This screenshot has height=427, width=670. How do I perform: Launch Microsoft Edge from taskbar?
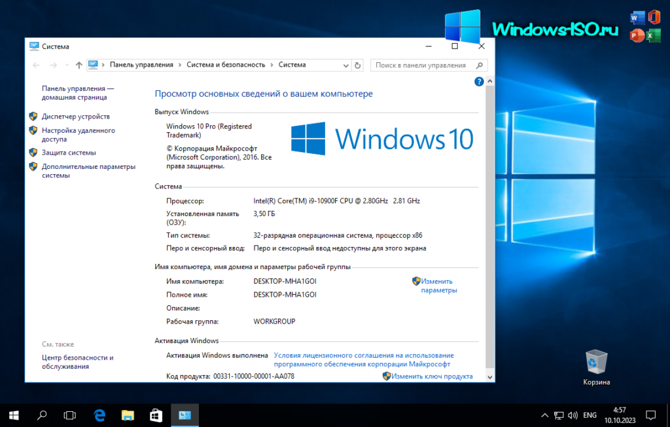tap(99, 415)
